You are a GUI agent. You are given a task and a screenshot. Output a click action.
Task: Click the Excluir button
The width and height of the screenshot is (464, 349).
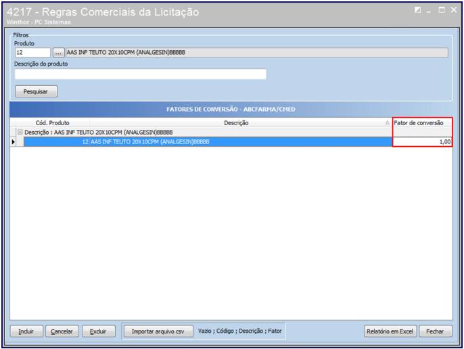click(x=99, y=331)
